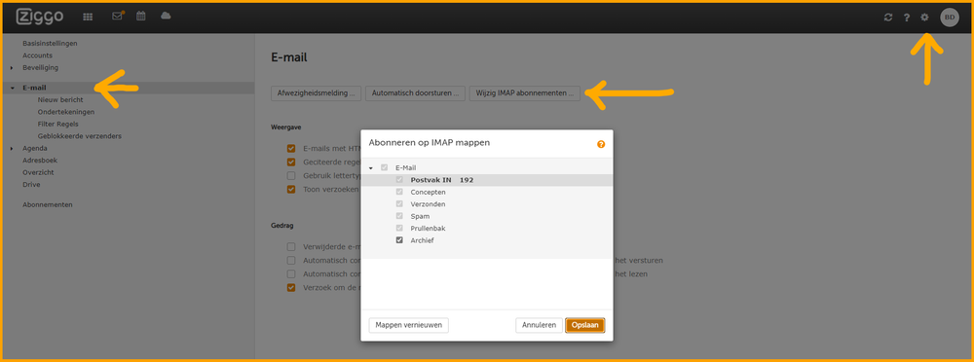974x362 pixels.
Task: Click the Opslaan button
Action: 585,325
